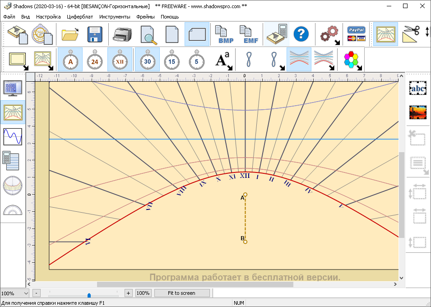Screen dimensions: 431x307
Task: Click the scissors cut-out triangle icon
Action: pos(411,33)
